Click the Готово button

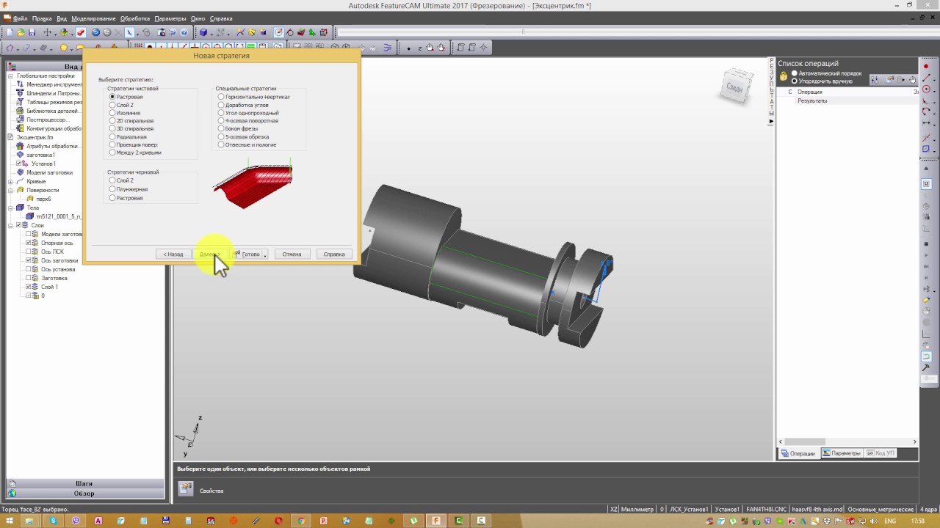pos(247,254)
